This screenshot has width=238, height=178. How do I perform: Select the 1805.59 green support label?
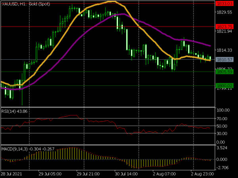click(225, 72)
